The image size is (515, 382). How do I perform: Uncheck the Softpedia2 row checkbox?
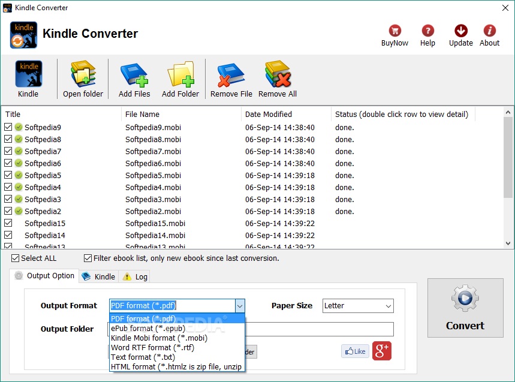(8, 211)
